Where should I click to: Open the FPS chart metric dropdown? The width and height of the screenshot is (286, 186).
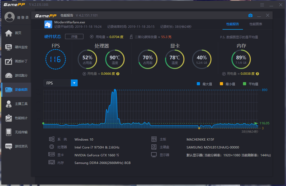[74, 83]
